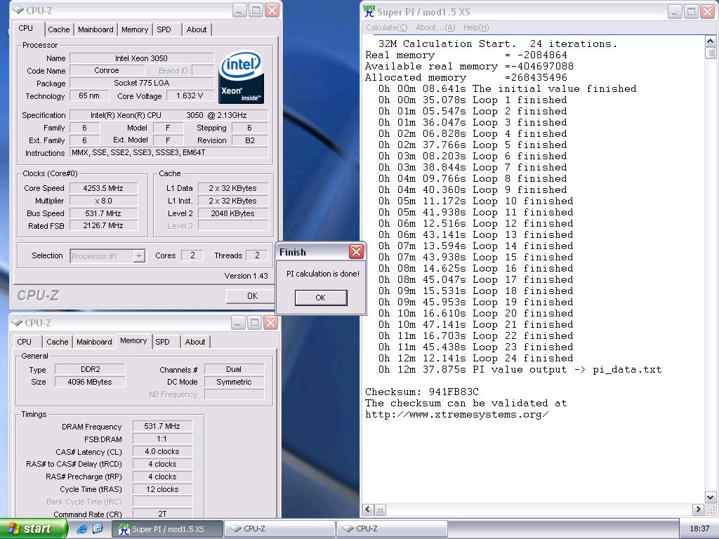The image size is (719, 539).
Task: Click the memory Type value DDR2
Action: click(x=90, y=369)
